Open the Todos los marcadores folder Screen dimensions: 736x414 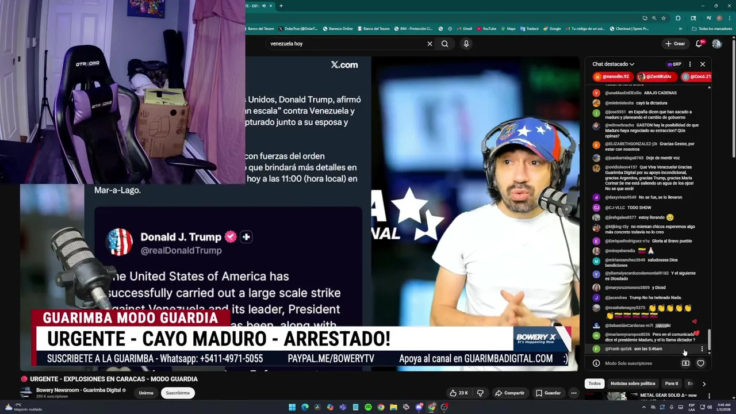tap(712, 29)
